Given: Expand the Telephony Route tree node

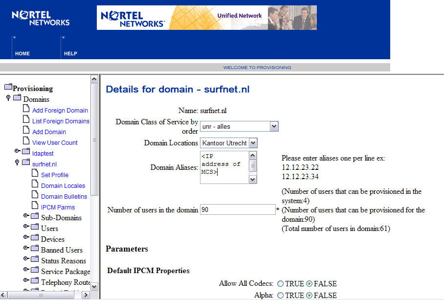Looking at the screenshot, I should click(26, 280).
